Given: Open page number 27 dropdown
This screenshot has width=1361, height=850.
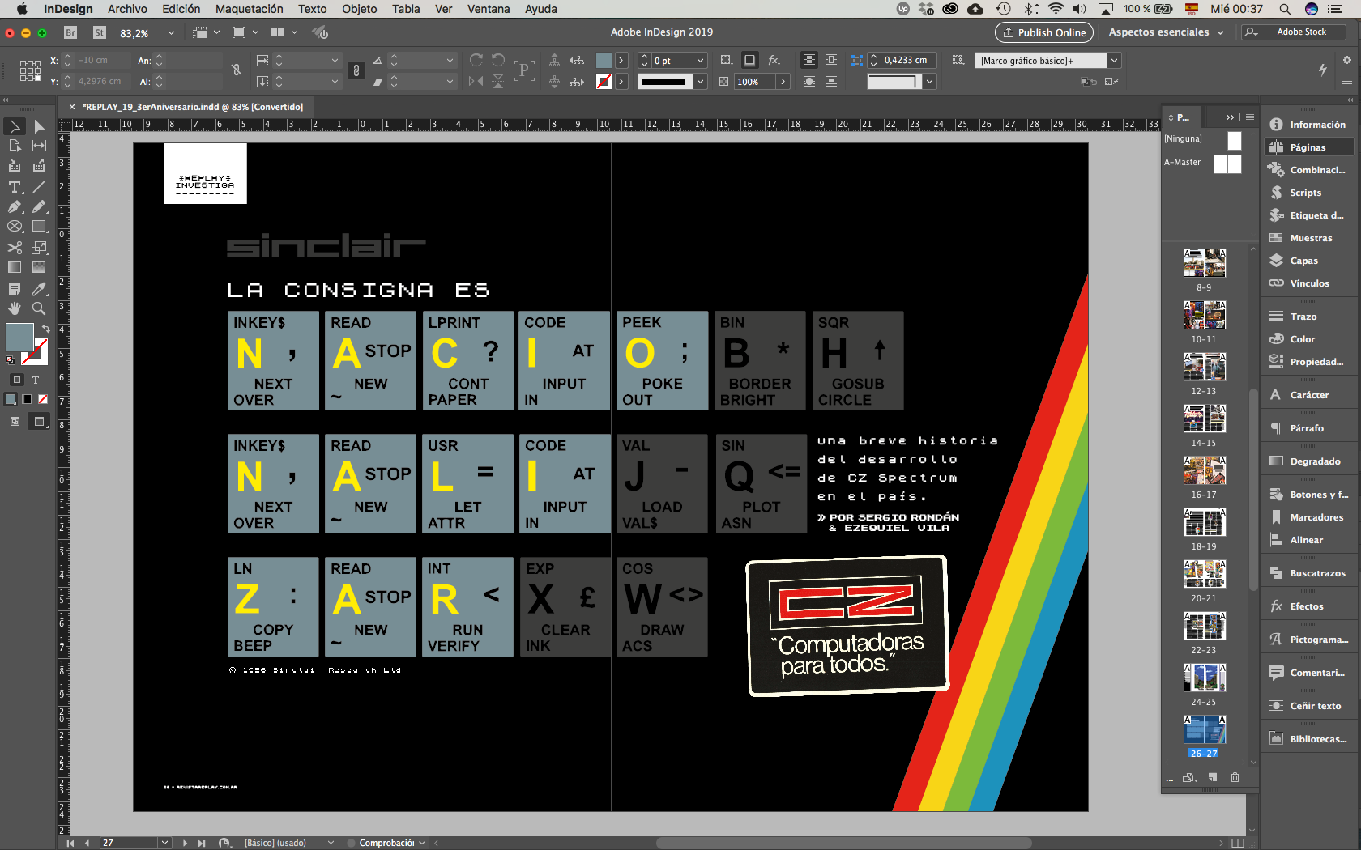Looking at the screenshot, I should click(164, 843).
